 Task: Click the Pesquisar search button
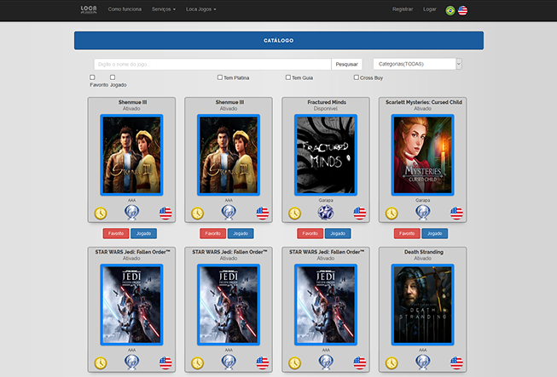pyautogui.click(x=346, y=64)
